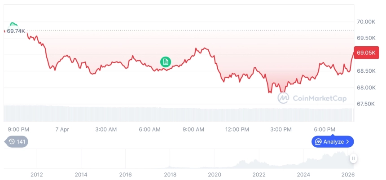Click 2012 on the overview timeline

click(36, 174)
